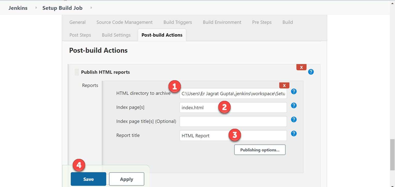395x187 pixels.
Task: Select the Post-build Actions tab
Action: tap(162, 35)
